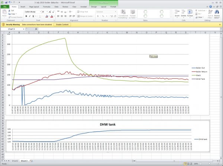
Task: Click the Top Align icon
Action: (58, 12)
